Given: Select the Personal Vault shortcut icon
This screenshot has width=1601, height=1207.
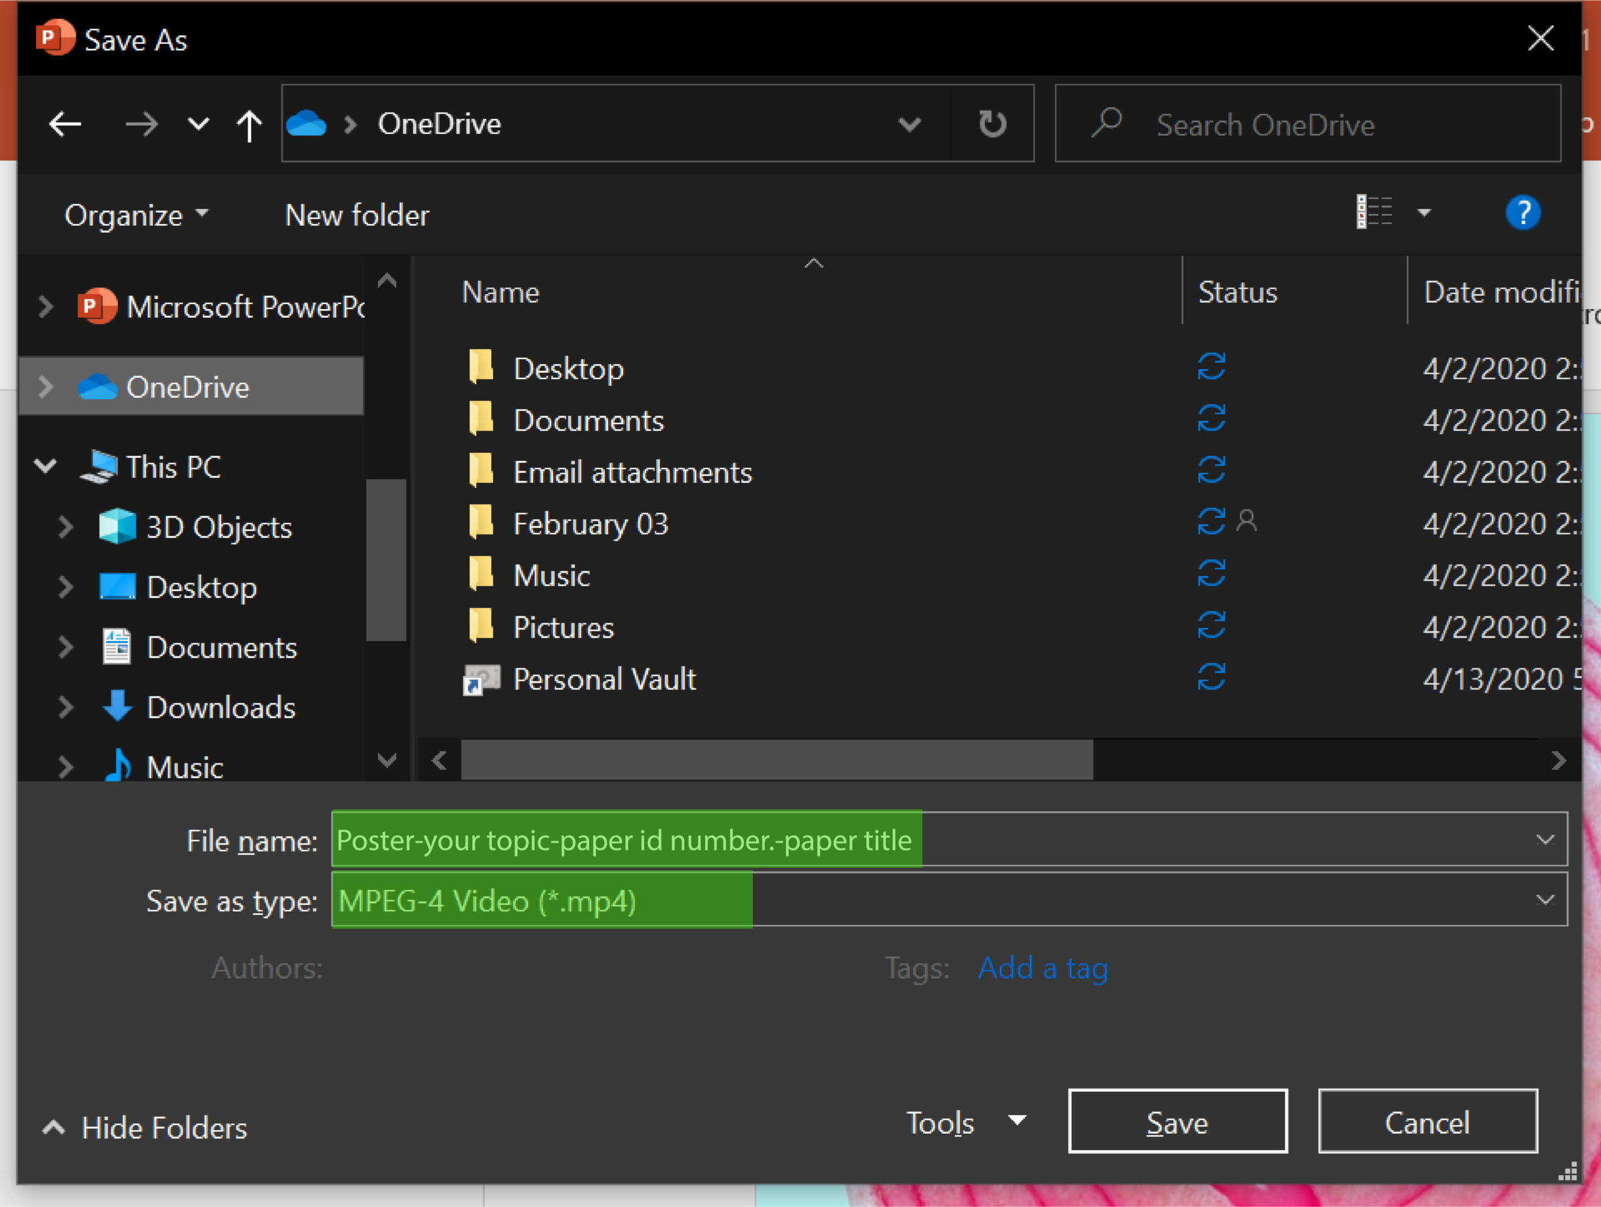Looking at the screenshot, I should click(x=482, y=679).
